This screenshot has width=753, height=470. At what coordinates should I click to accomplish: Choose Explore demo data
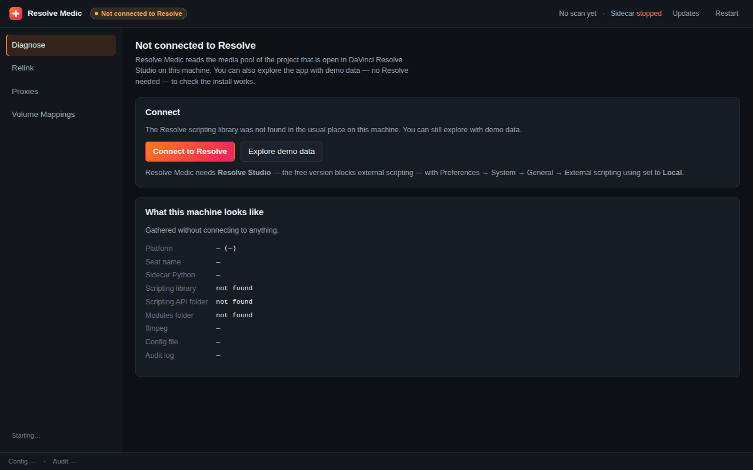pos(281,152)
